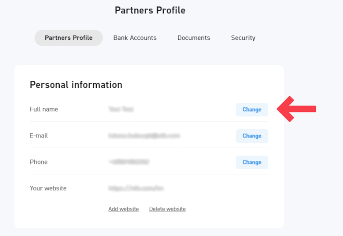343x236 pixels.
Task: Select the Security tab
Action: coord(243,38)
